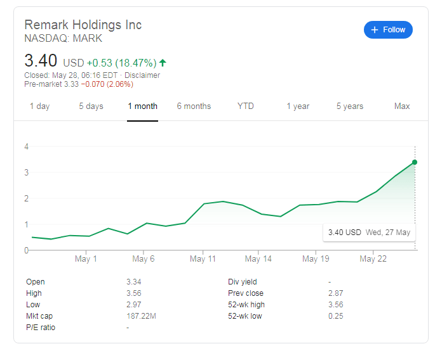Click the 3.40 USD price tooltip
This screenshot has height=351, width=442.
pyautogui.click(x=369, y=233)
